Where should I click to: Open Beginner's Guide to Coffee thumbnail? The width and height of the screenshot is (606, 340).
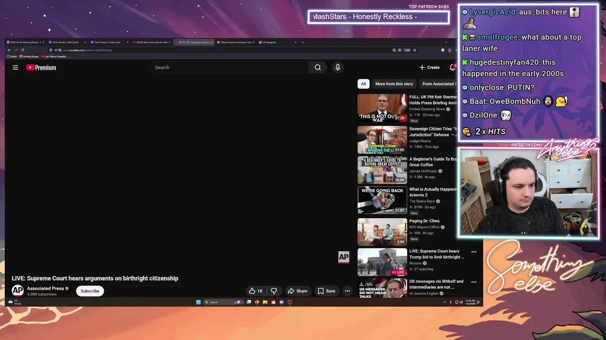click(382, 170)
